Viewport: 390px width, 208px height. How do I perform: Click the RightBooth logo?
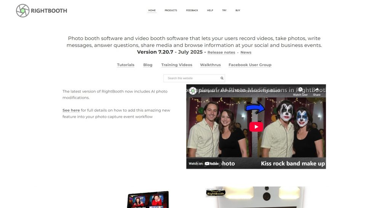42,11
